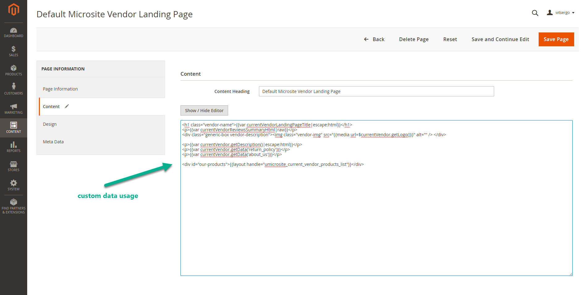585x295 pixels.
Task: Select the Meta Data tab
Action: [101, 142]
